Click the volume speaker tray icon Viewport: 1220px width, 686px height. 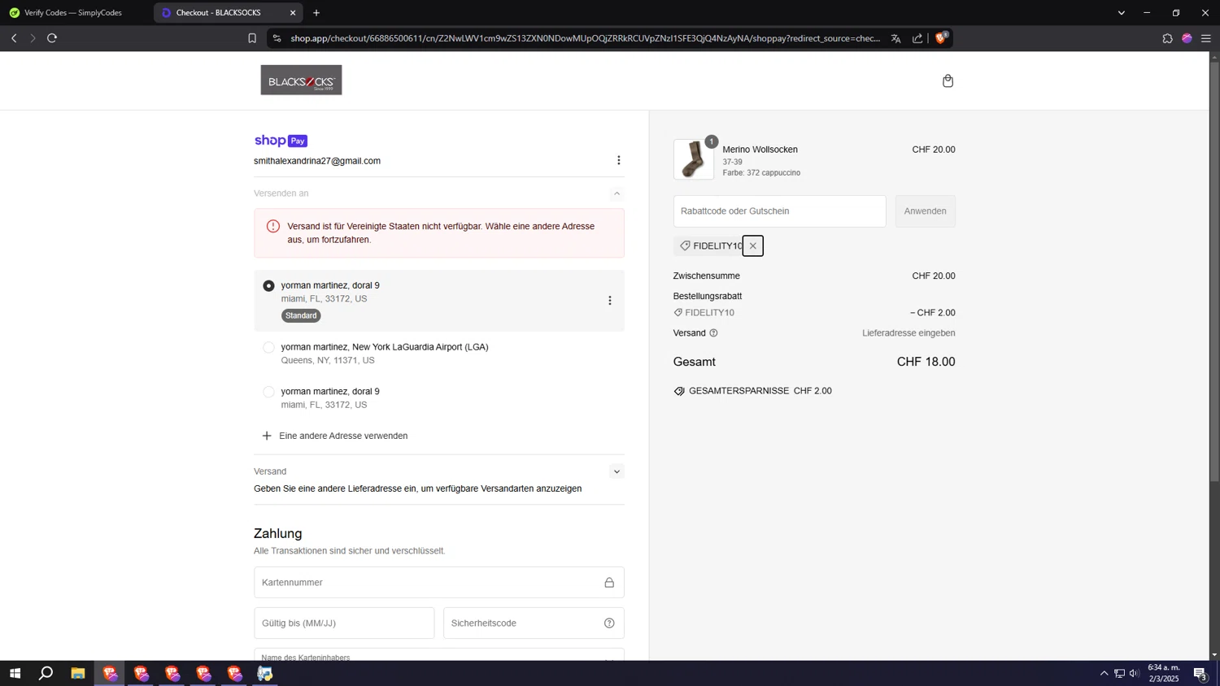click(x=1134, y=673)
